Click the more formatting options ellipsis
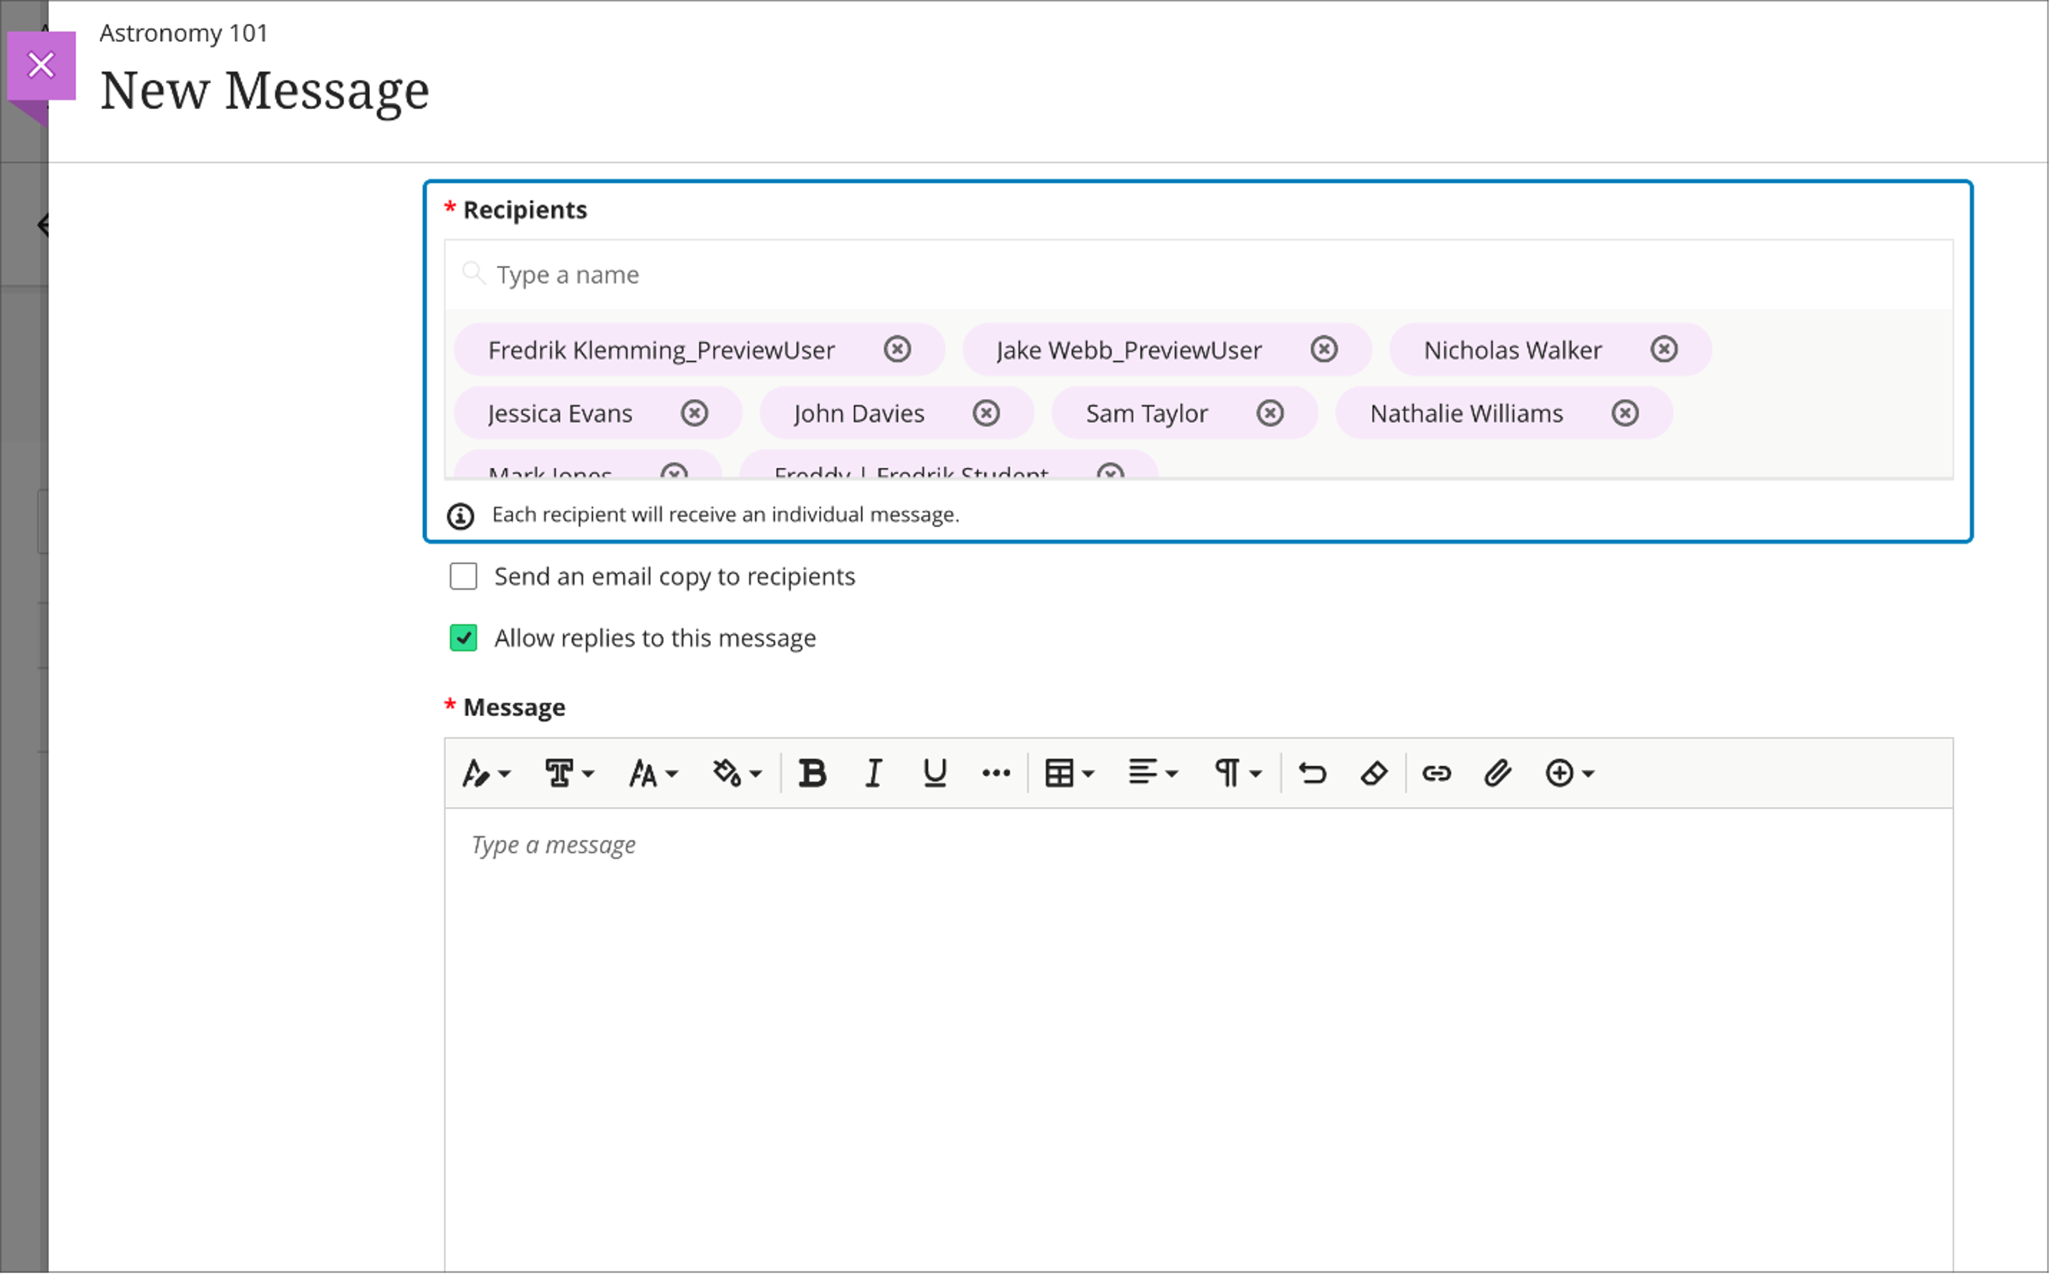This screenshot has height=1275, width=2051. pyautogui.click(x=995, y=772)
